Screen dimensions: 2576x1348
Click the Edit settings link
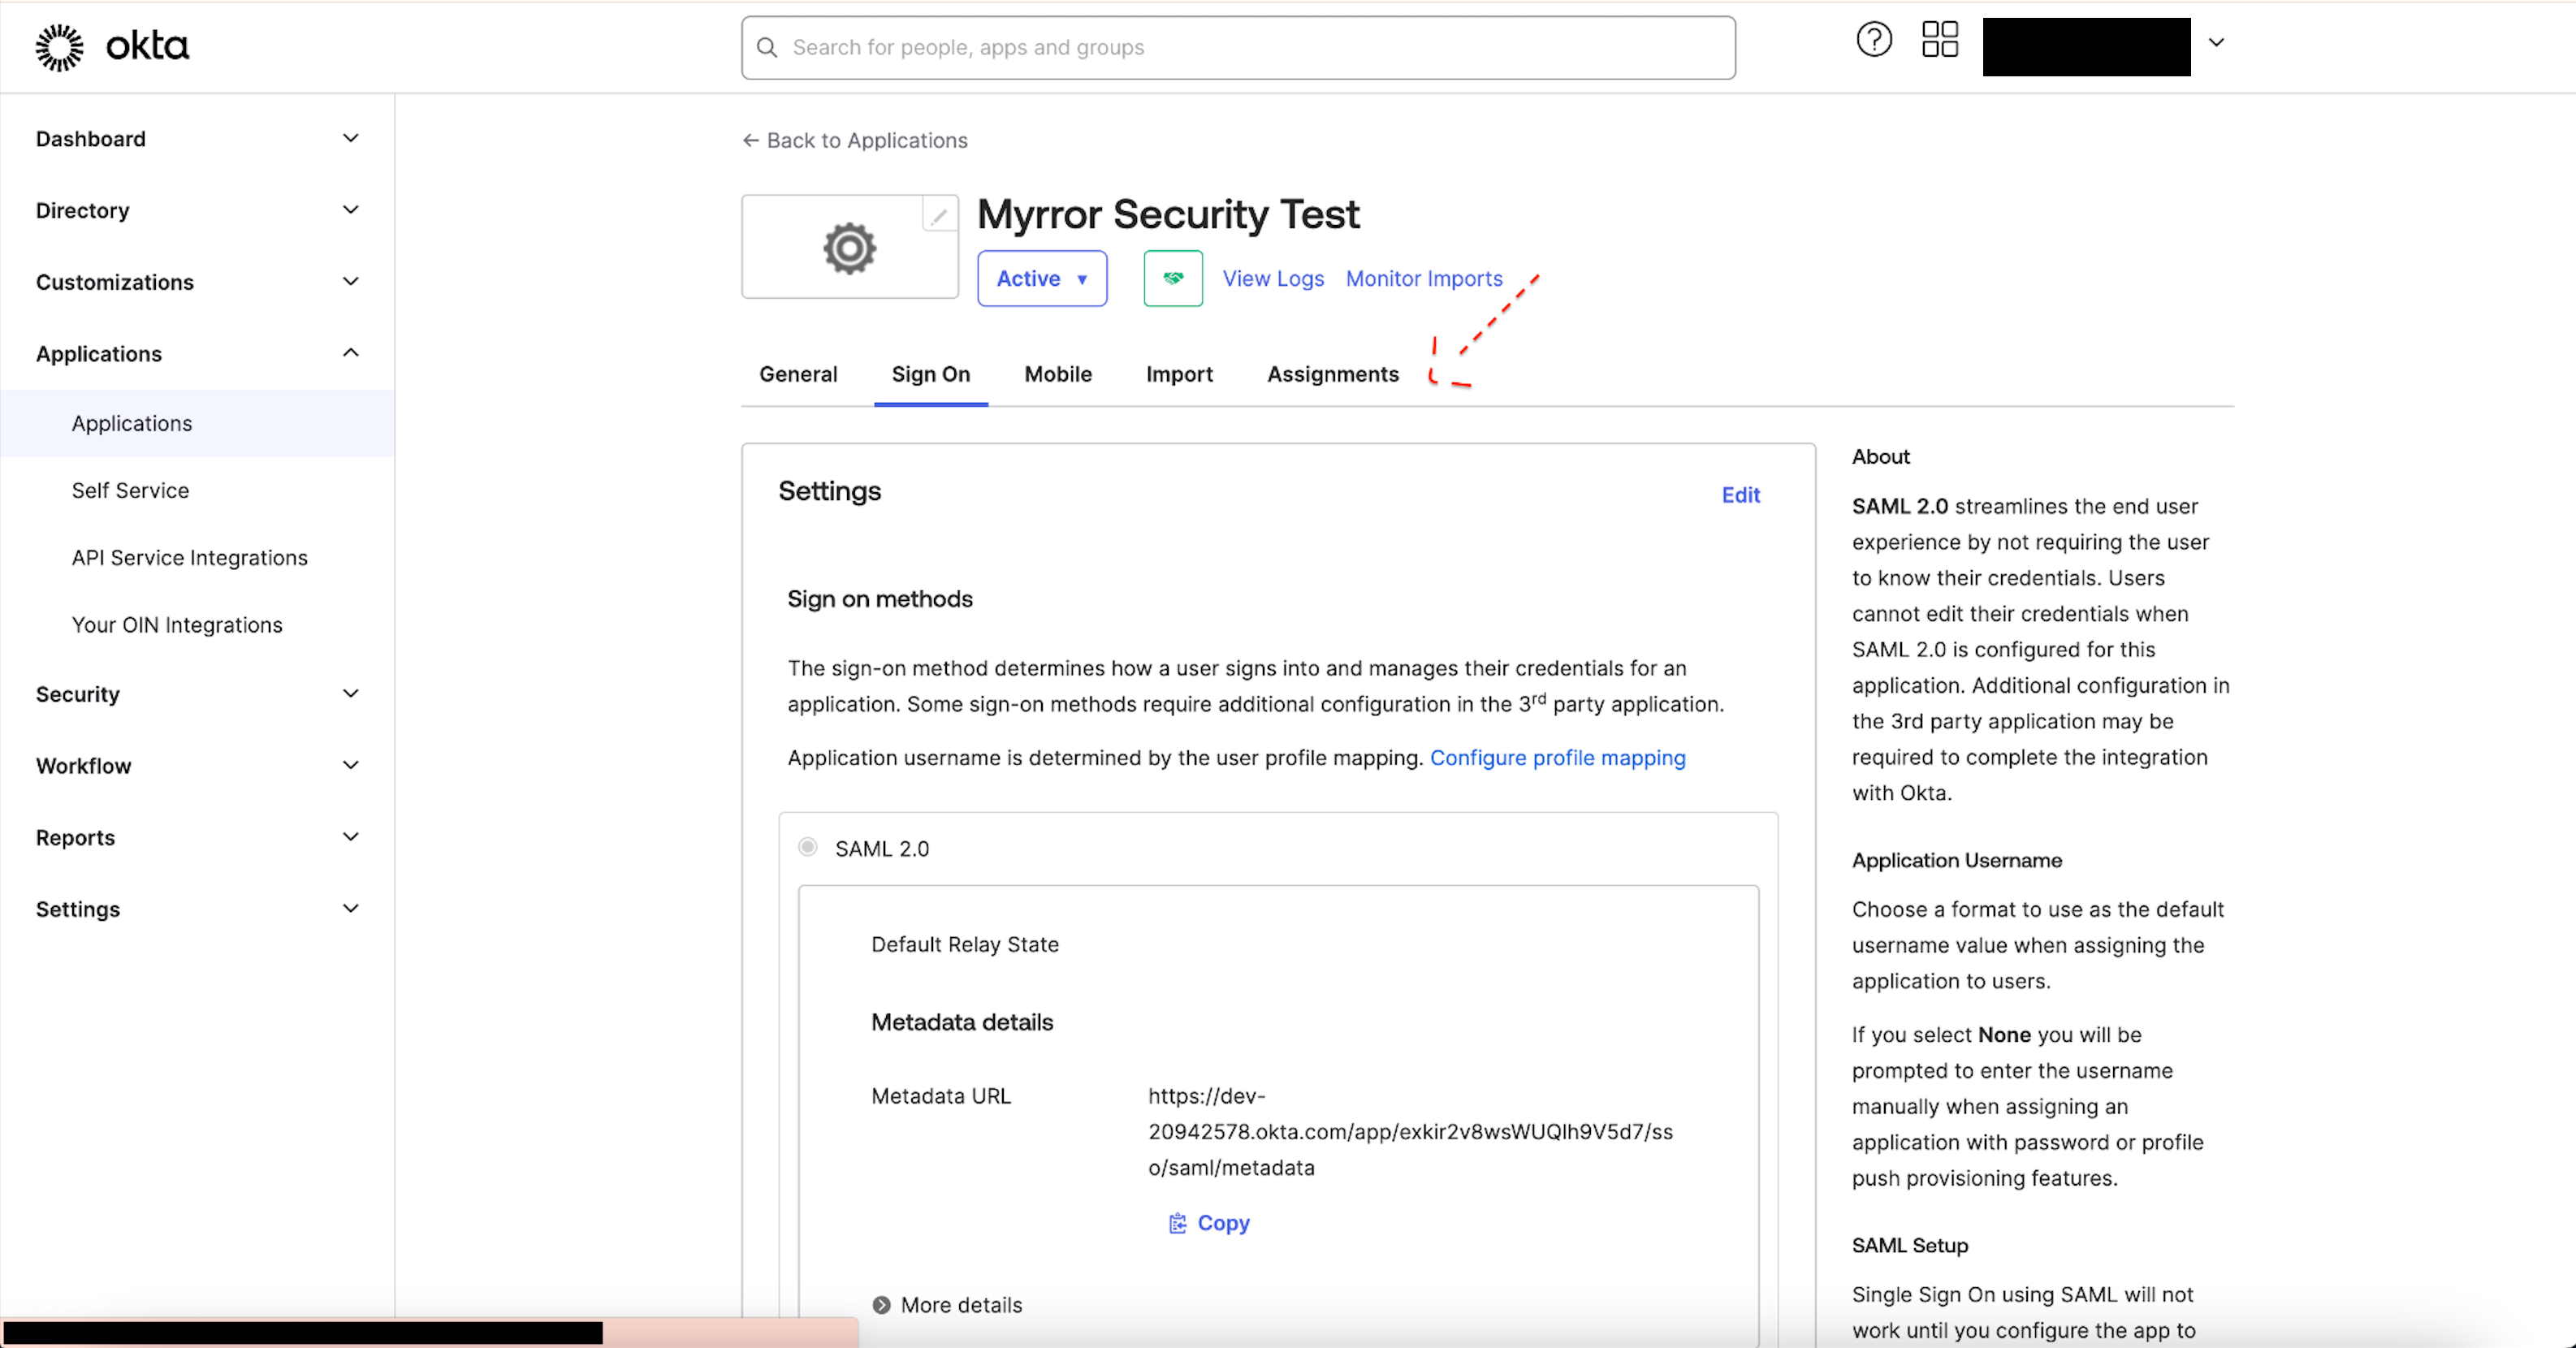pos(1740,495)
